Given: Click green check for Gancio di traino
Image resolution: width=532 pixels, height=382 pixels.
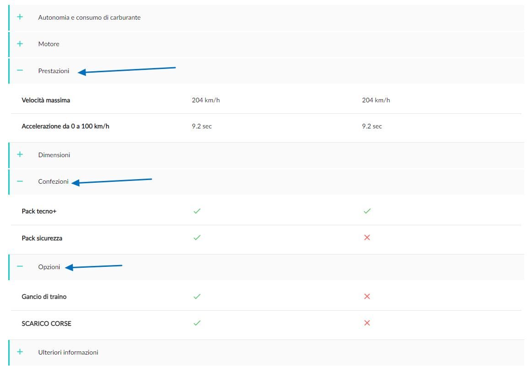Looking at the screenshot, I should point(197,296).
